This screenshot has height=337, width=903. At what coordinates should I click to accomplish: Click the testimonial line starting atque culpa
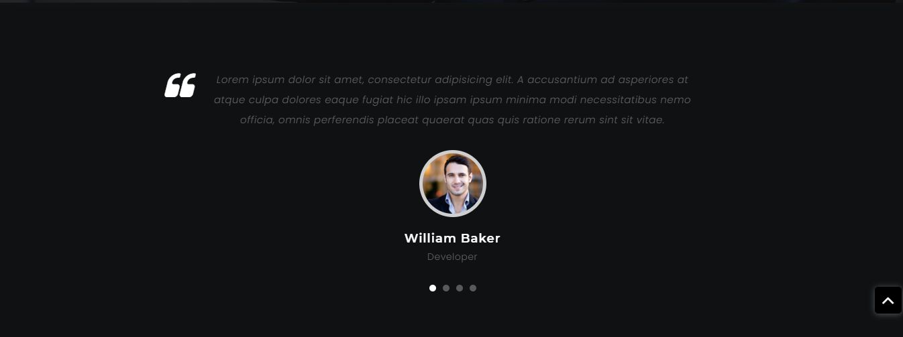point(452,100)
